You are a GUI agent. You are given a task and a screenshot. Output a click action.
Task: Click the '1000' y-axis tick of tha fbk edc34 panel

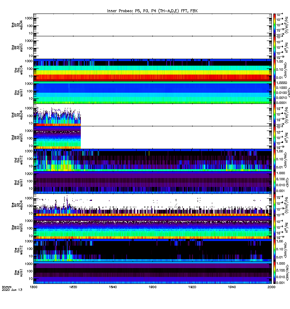click(x=29, y=61)
